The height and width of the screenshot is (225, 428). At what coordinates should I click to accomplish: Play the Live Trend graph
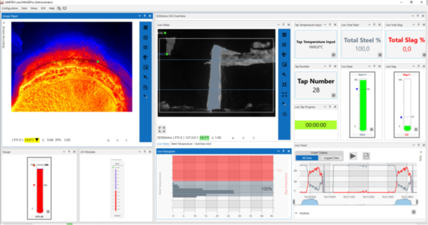pos(353,156)
